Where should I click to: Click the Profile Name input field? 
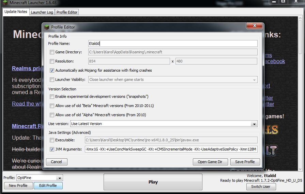tap(173, 43)
